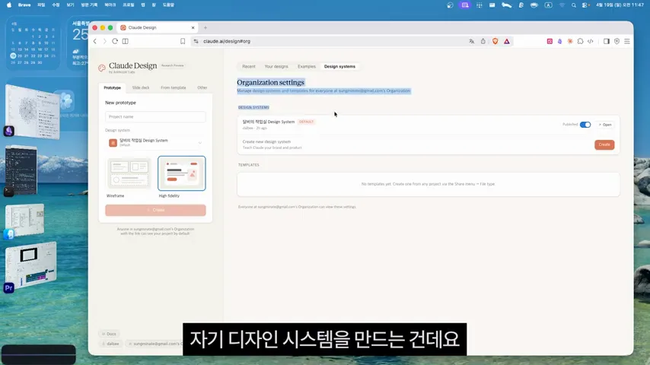The image size is (650, 365).
Task: Toggle the split view sidebar icon
Action: click(x=125, y=41)
